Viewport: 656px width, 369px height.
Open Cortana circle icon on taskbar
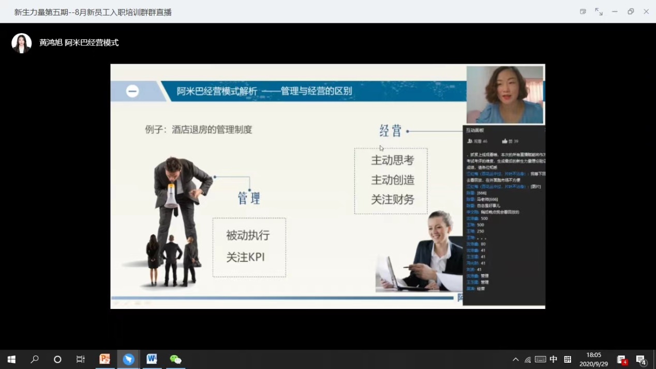tap(57, 359)
